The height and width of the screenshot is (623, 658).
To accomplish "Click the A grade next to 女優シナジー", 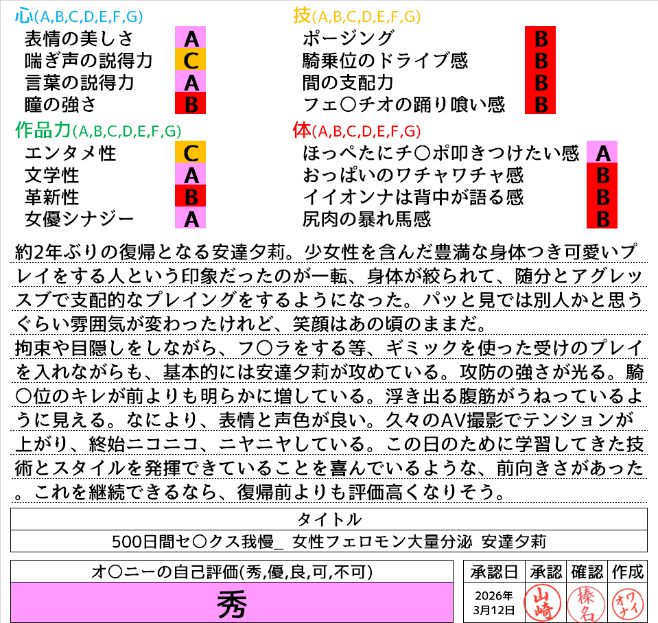I will [x=191, y=219].
